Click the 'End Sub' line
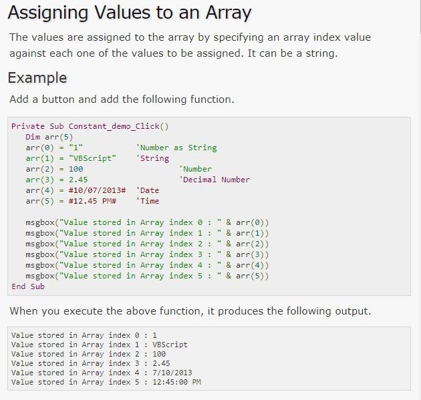This screenshot has width=421, height=400. (28, 286)
